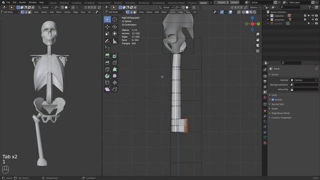Open the Help menu
The image size is (320, 180).
click(41, 2)
